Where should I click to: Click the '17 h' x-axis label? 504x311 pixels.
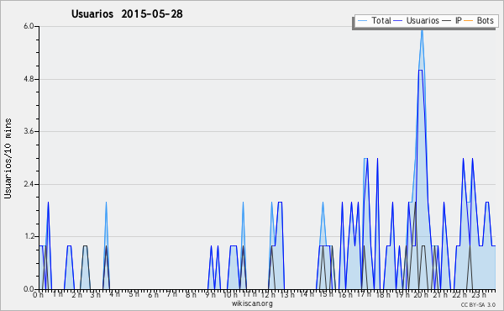(364, 294)
